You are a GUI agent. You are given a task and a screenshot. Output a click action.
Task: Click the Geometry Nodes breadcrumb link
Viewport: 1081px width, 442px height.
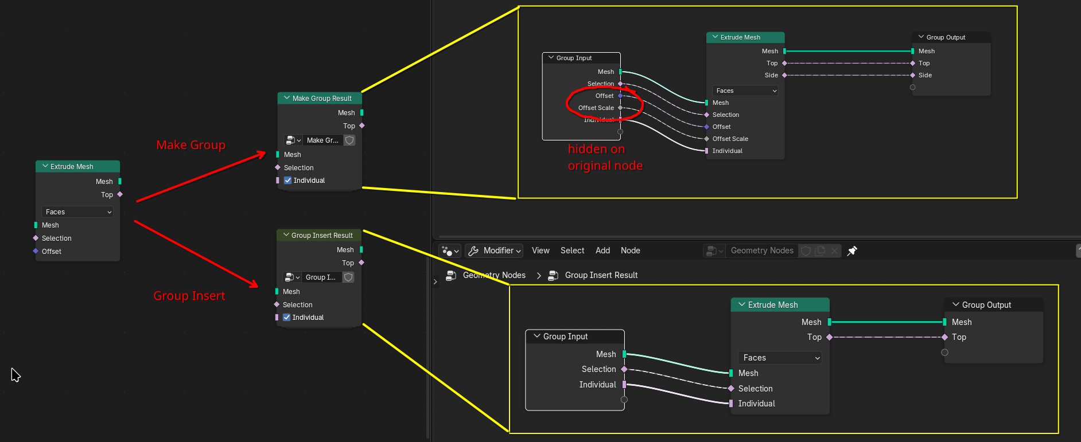coord(494,275)
